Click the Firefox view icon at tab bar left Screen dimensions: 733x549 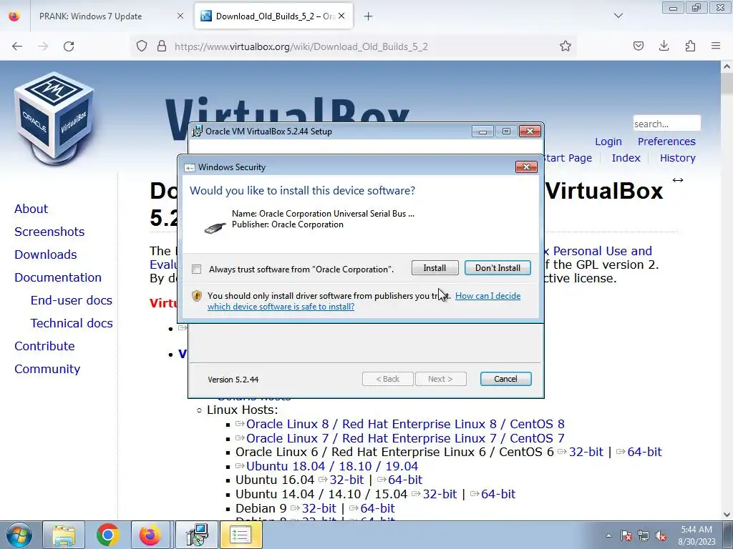point(14,16)
